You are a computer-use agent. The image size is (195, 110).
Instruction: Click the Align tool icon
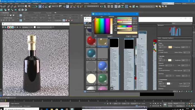click(x=105, y=6)
